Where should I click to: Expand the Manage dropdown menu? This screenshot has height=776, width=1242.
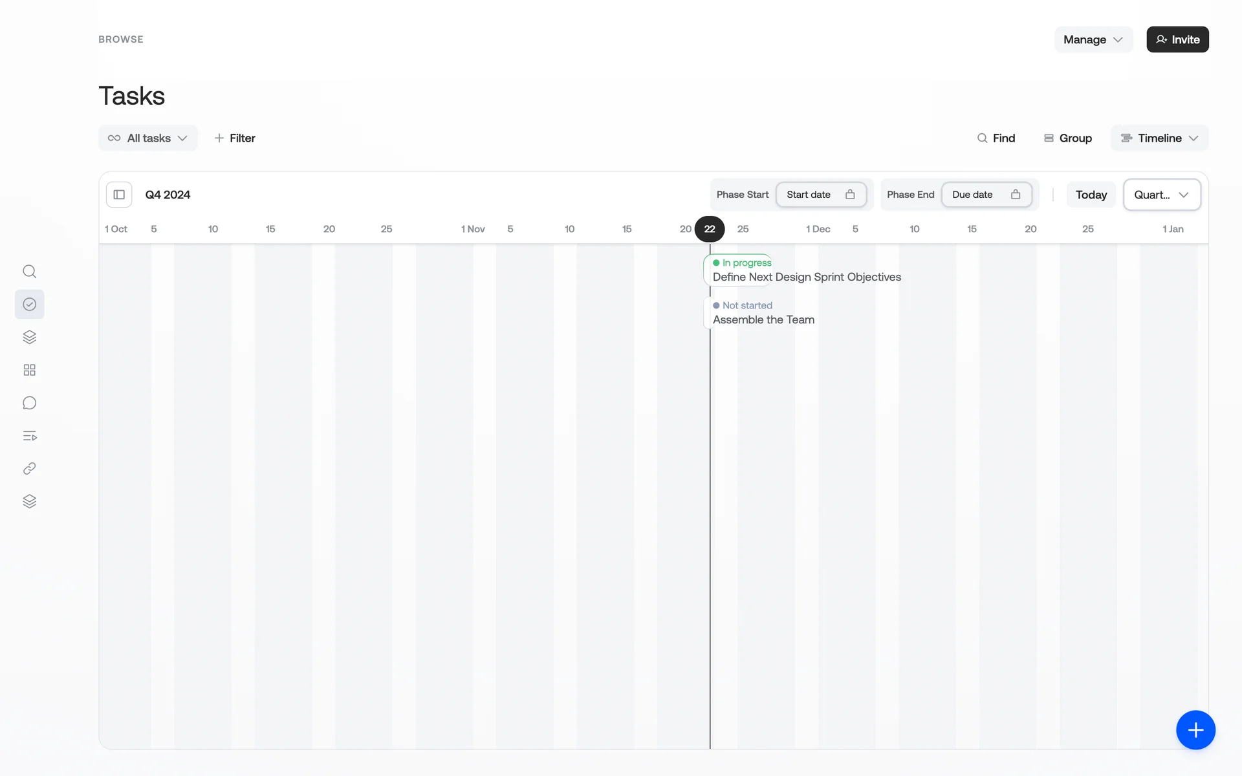[x=1093, y=39]
